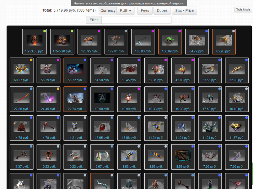Select the item priced 17.63 руб.
This screenshot has height=189, width=253.
(210, 99)
